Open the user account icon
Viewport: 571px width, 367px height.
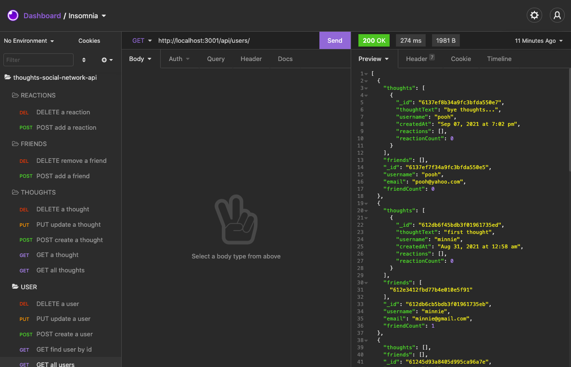click(557, 15)
